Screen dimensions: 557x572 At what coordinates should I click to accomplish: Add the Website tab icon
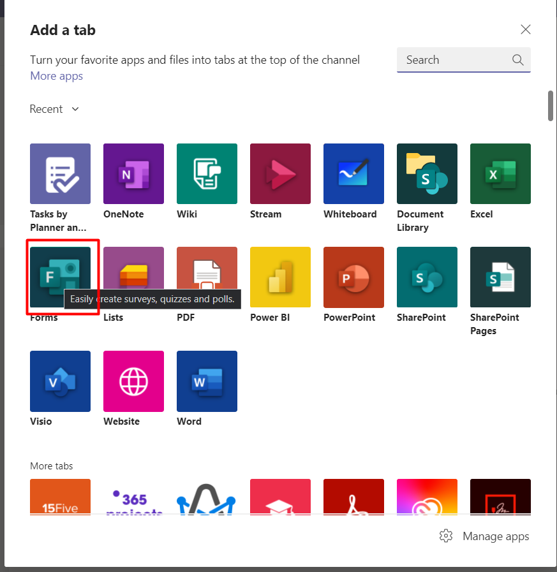[133, 381]
